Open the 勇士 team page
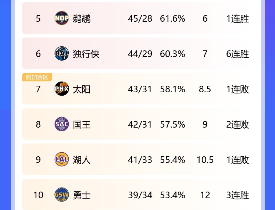 (82, 195)
